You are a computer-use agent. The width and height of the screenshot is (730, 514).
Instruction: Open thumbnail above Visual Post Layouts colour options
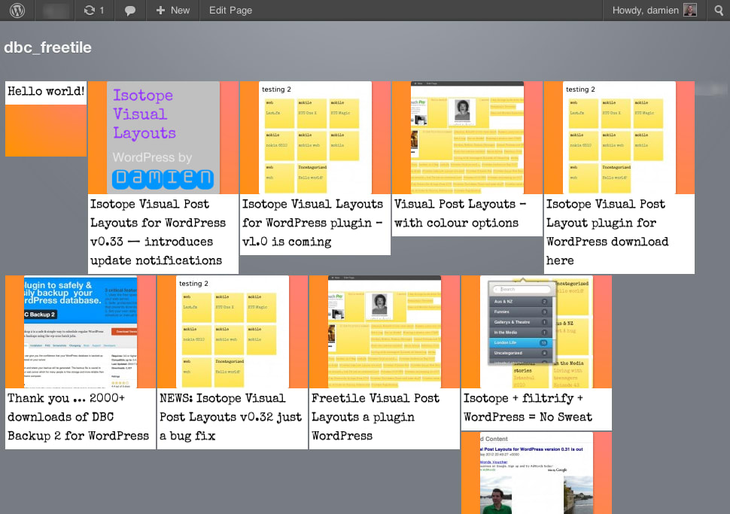pyautogui.click(x=467, y=138)
